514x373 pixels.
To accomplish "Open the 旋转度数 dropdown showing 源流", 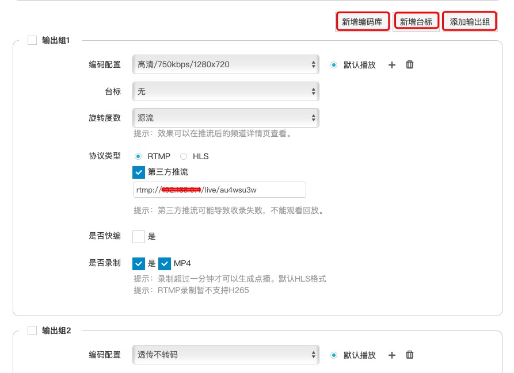I will point(225,118).
